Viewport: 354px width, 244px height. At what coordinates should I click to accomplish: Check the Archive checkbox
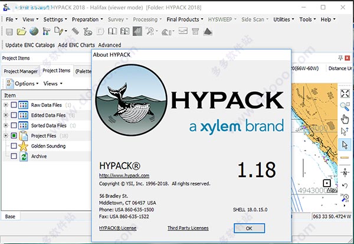click(x=14, y=156)
